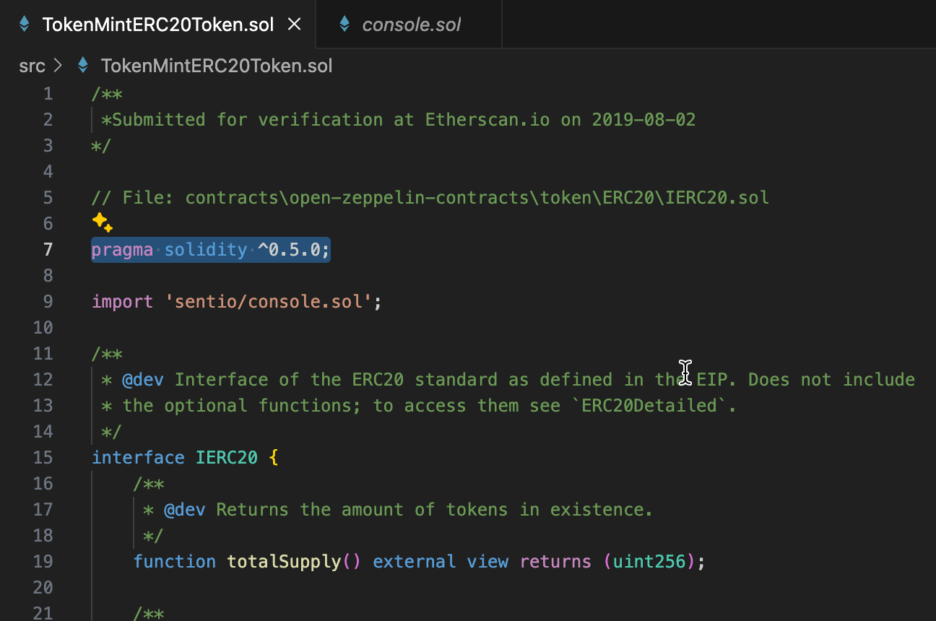This screenshot has width=936, height=621.
Task: Click the Etherscan.io comment text
Action: tap(487, 119)
